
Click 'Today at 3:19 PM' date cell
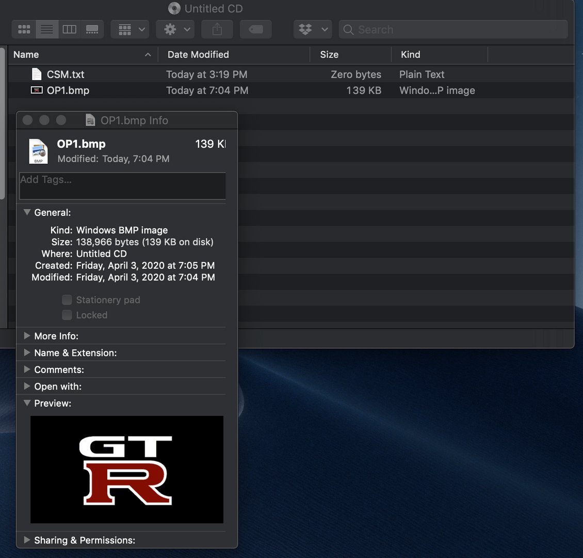pyautogui.click(x=207, y=74)
